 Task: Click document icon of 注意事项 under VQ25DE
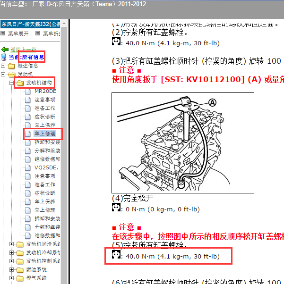pyautogui.click(x=27, y=176)
